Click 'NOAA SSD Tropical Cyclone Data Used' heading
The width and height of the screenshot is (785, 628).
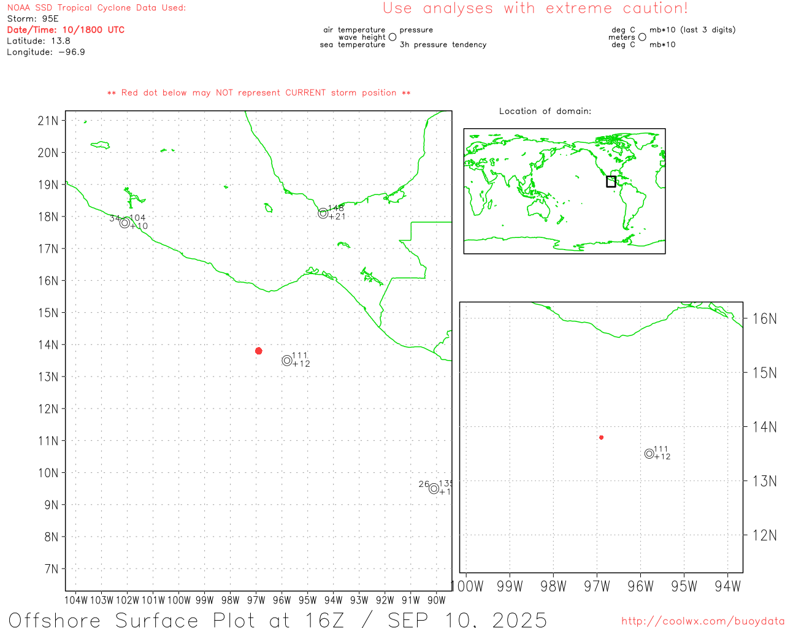pos(96,8)
